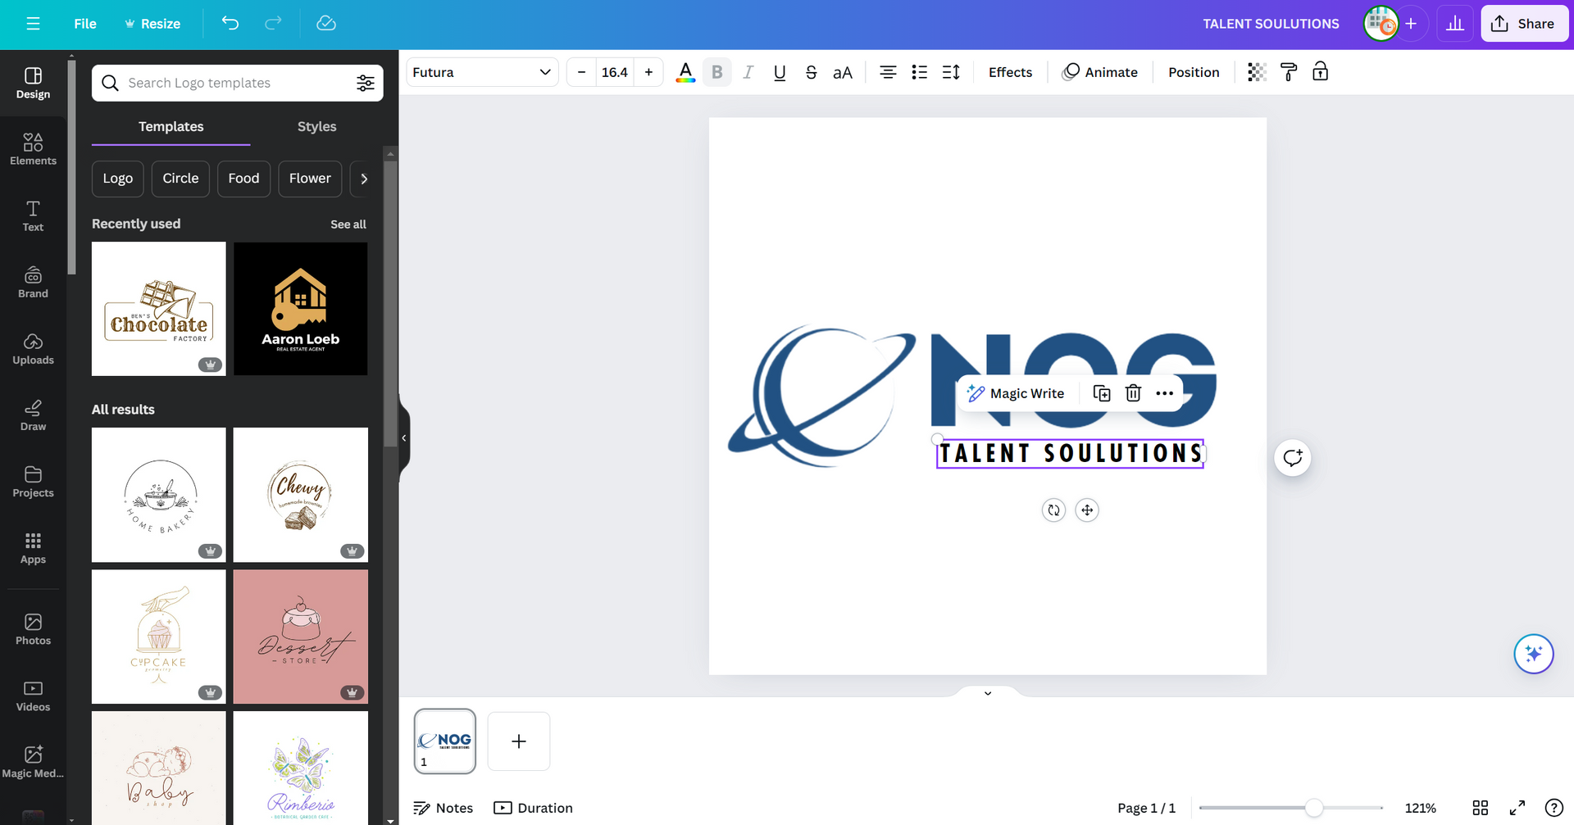
Task: Open the transparency checkerboard icon
Action: pyautogui.click(x=1257, y=72)
